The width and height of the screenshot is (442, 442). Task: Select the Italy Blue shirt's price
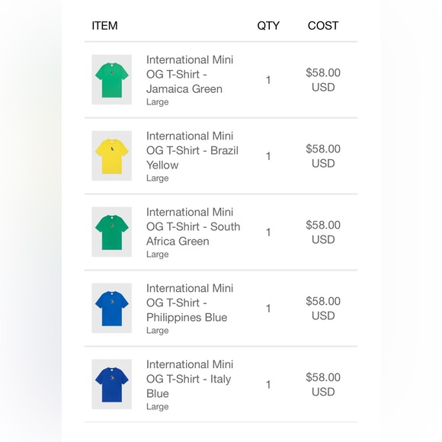click(323, 385)
